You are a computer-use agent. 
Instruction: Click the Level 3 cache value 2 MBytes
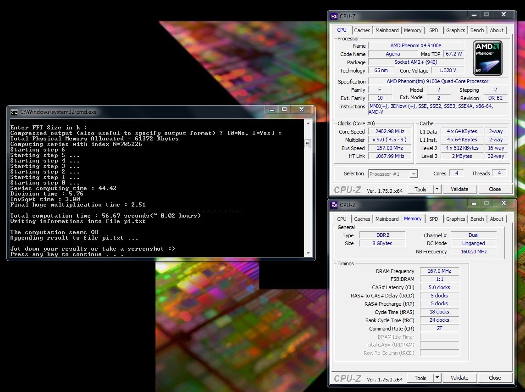tap(462, 156)
